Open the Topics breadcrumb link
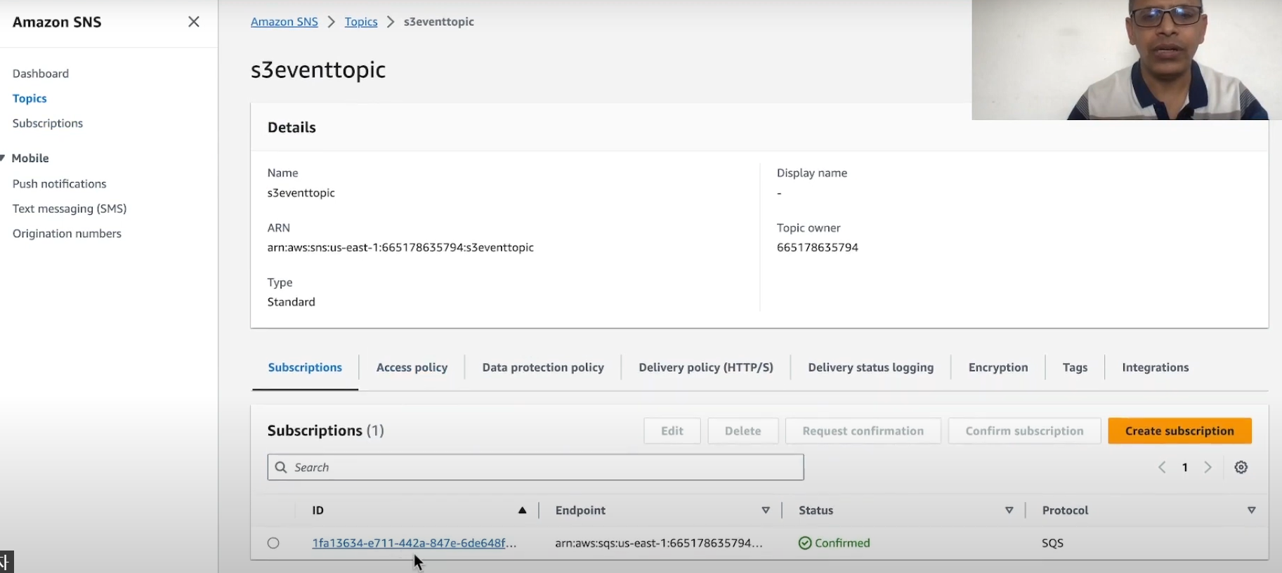 pyautogui.click(x=361, y=22)
